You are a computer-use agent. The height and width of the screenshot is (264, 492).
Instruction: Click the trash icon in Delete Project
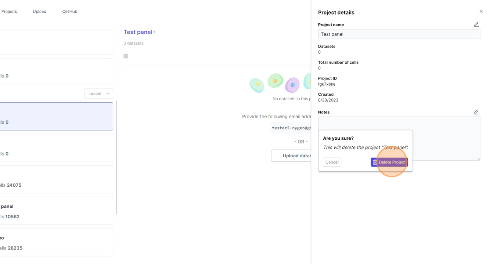(375, 163)
